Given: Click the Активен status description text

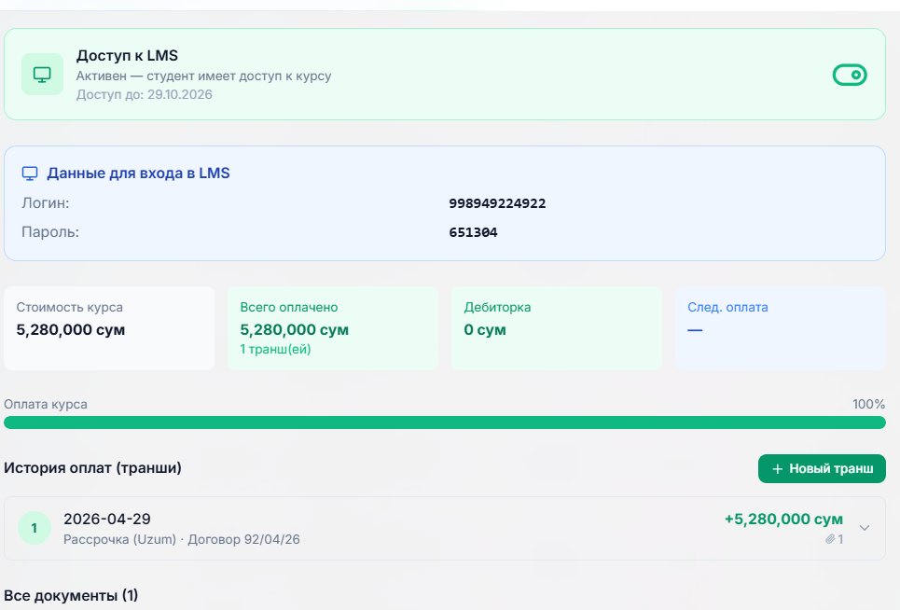Looking at the screenshot, I should pyautogui.click(x=203, y=76).
